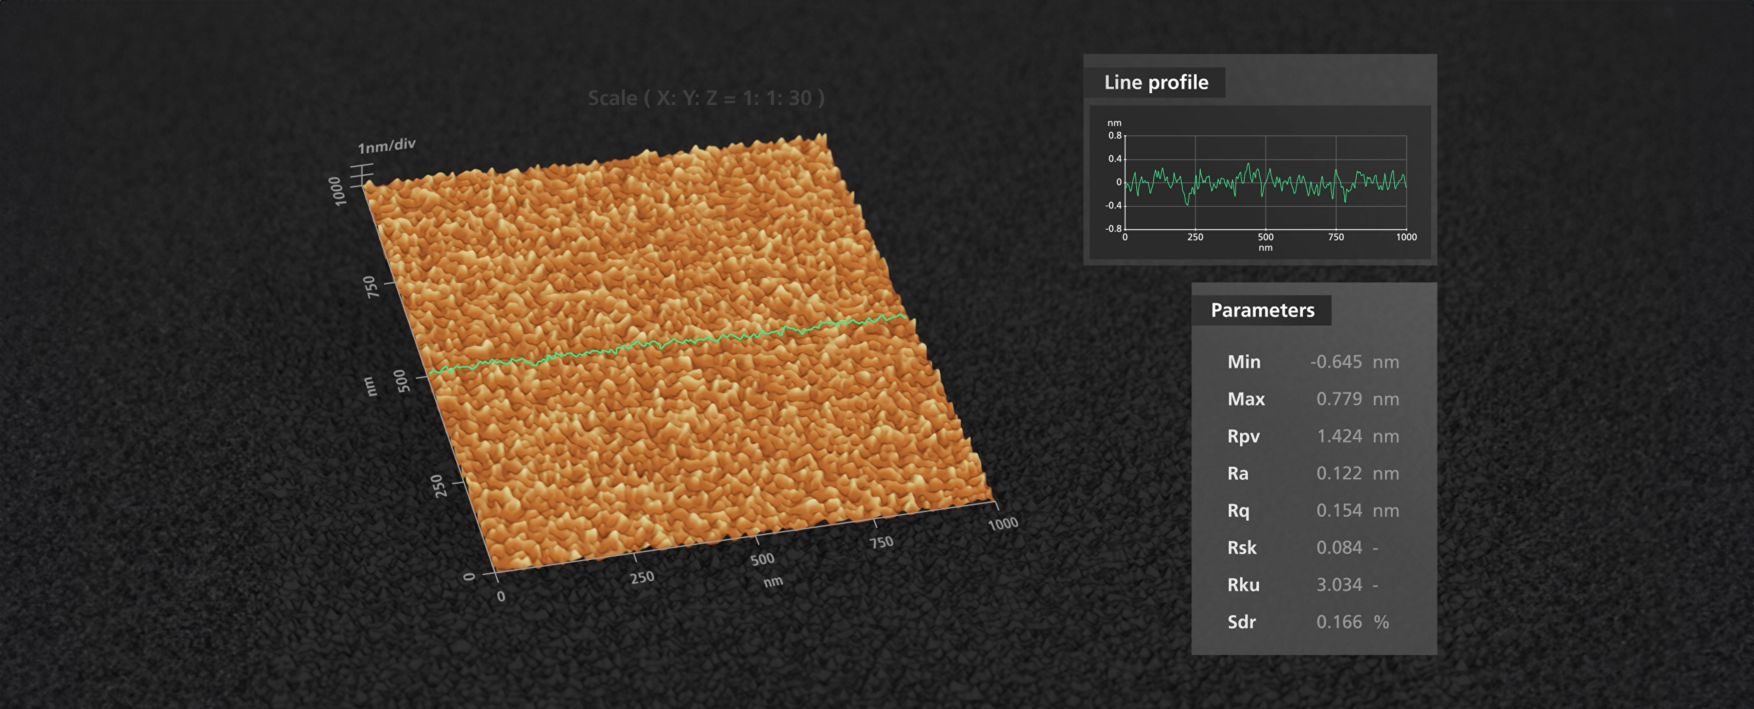Select the Max value 0.779 nm
Image resolution: width=1754 pixels, height=709 pixels.
pyautogui.click(x=1357, y=399)
